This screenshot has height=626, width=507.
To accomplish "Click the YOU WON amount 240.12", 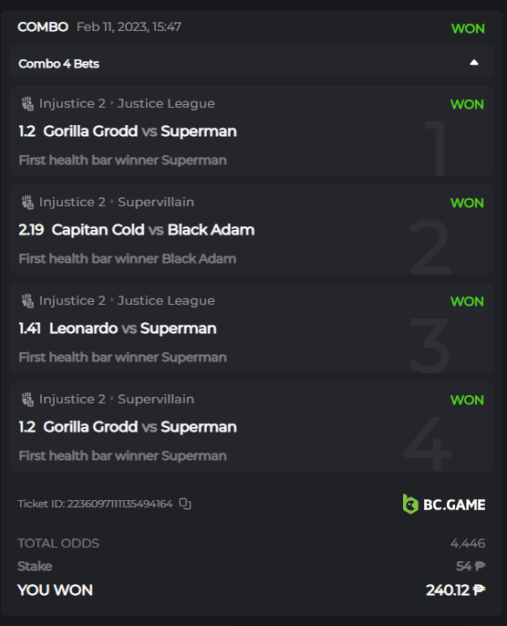I will pyautogui.click(x=456, y=590).
